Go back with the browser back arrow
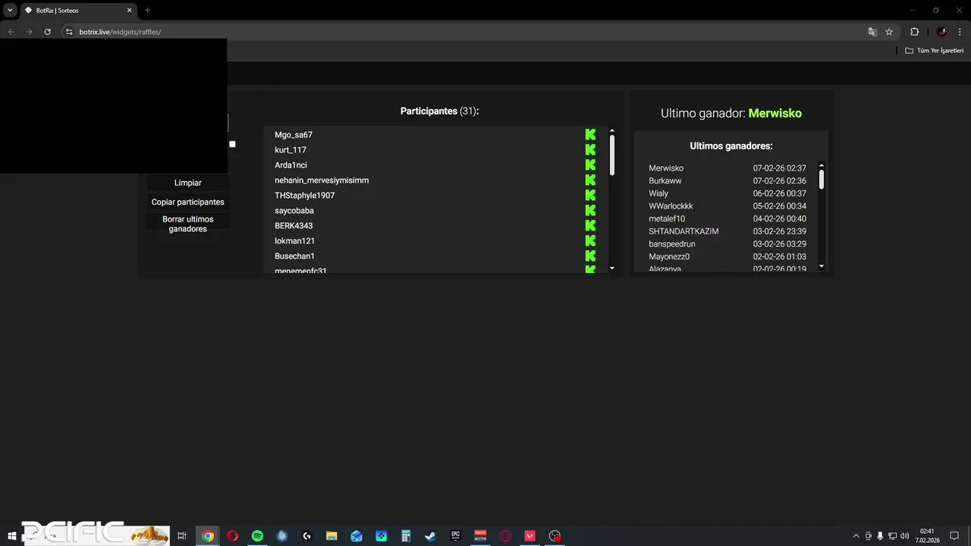Image resolution: width=971 pixels, height=546 pixels. point(11,32)
